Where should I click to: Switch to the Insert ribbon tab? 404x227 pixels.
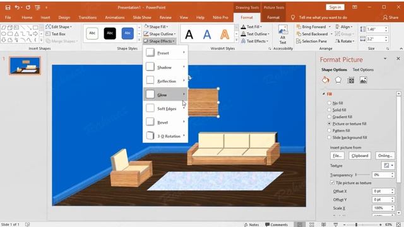[x=45, y=18]
